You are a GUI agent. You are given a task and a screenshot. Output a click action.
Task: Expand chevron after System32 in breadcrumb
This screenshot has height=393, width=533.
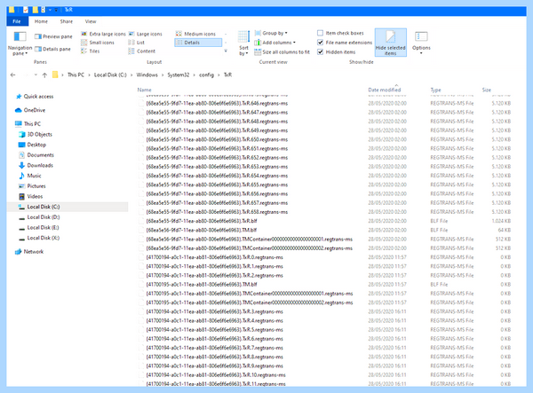click(x=194, y=75)
